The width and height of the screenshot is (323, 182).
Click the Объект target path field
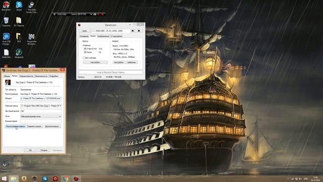click(x=41, y=99)
